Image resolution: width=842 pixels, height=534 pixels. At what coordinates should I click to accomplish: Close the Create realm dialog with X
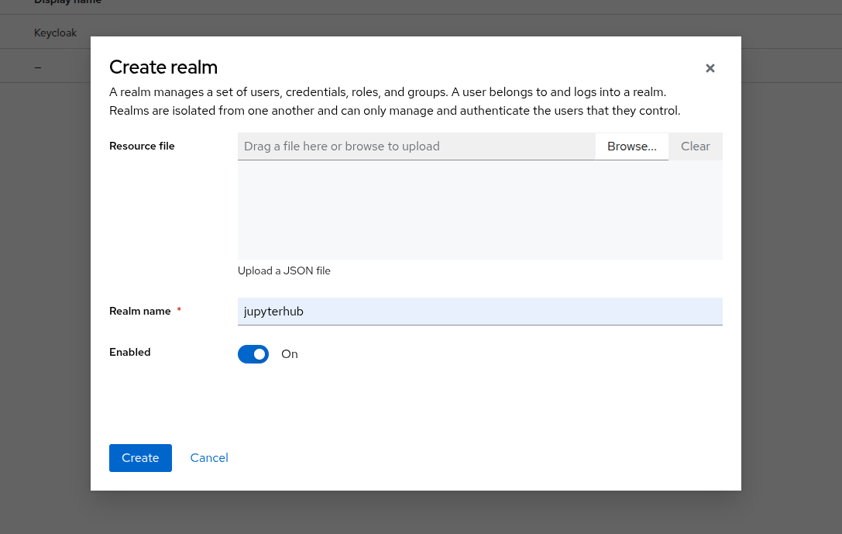(710, 68)
